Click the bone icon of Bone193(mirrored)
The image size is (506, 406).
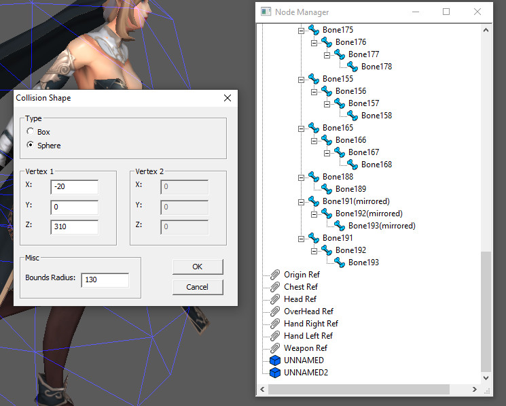coord(340,226)
